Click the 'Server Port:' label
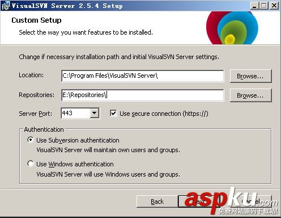 [x=35, y=114]
